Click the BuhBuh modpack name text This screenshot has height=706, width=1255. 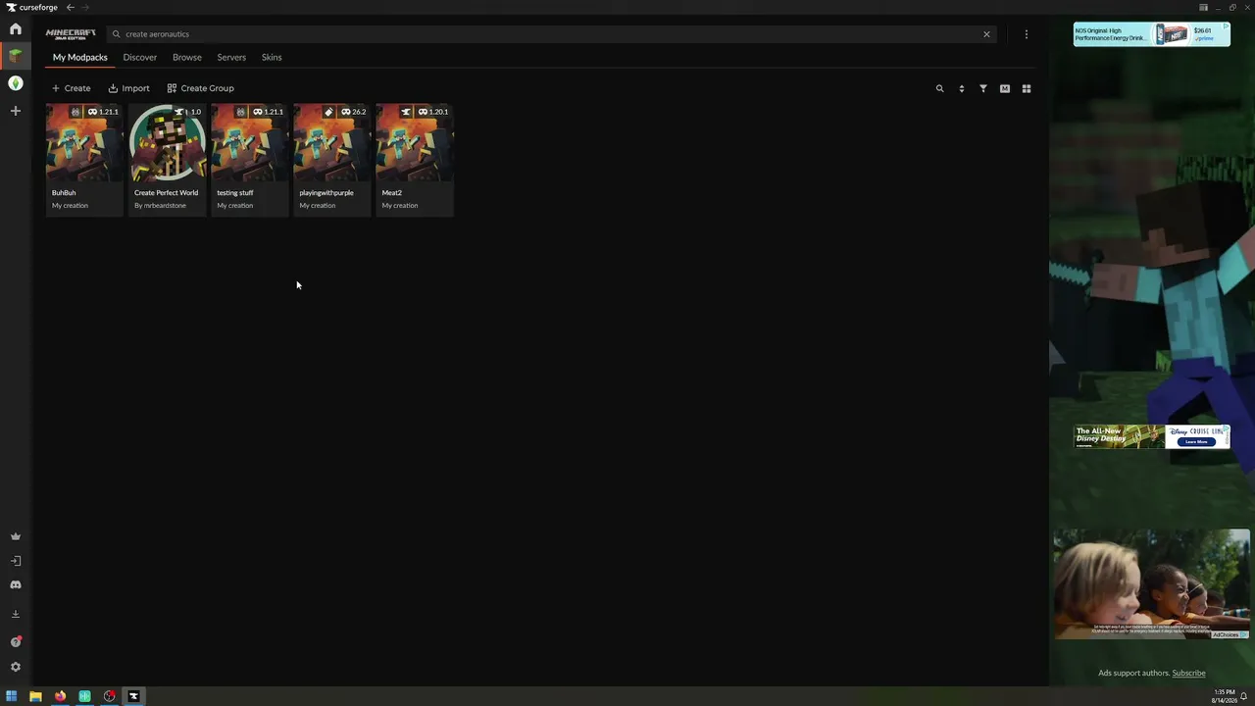(64, 193)
